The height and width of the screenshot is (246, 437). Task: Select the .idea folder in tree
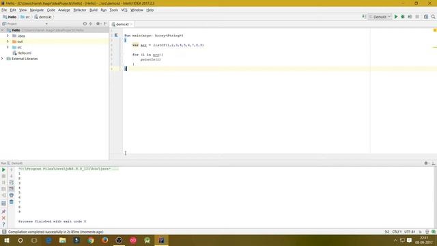coord(18,36)
